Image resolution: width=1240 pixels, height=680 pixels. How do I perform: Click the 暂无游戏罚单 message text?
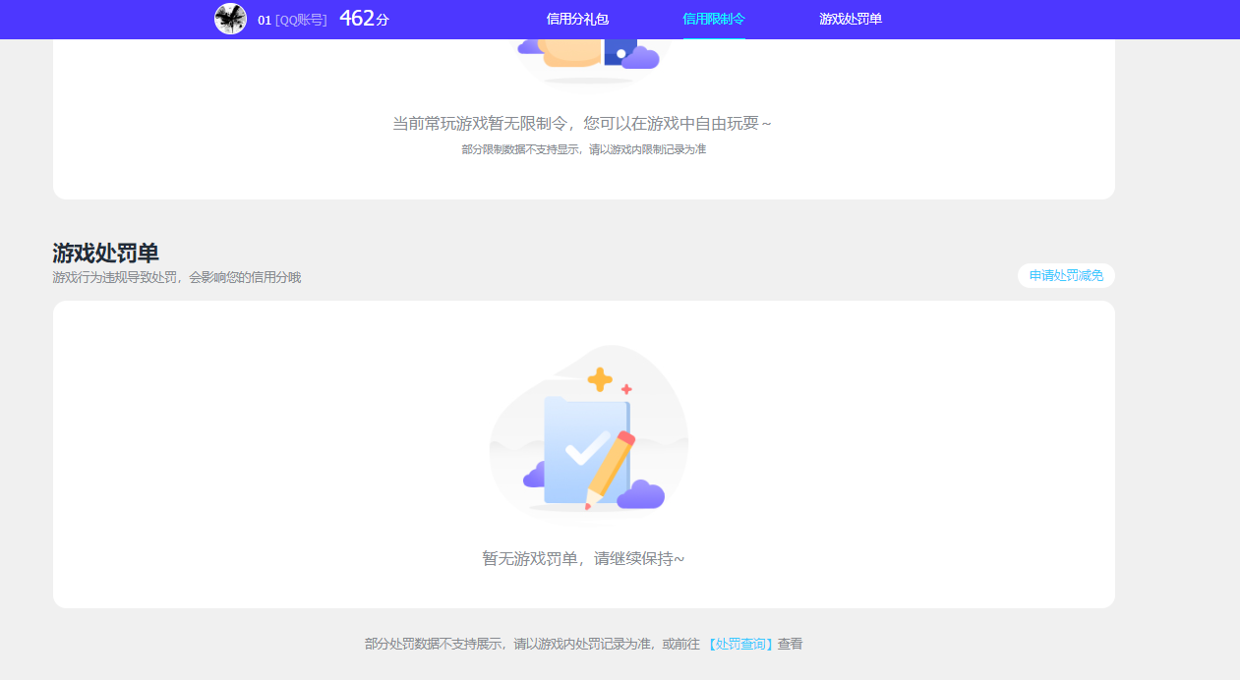tap(586, 558)
